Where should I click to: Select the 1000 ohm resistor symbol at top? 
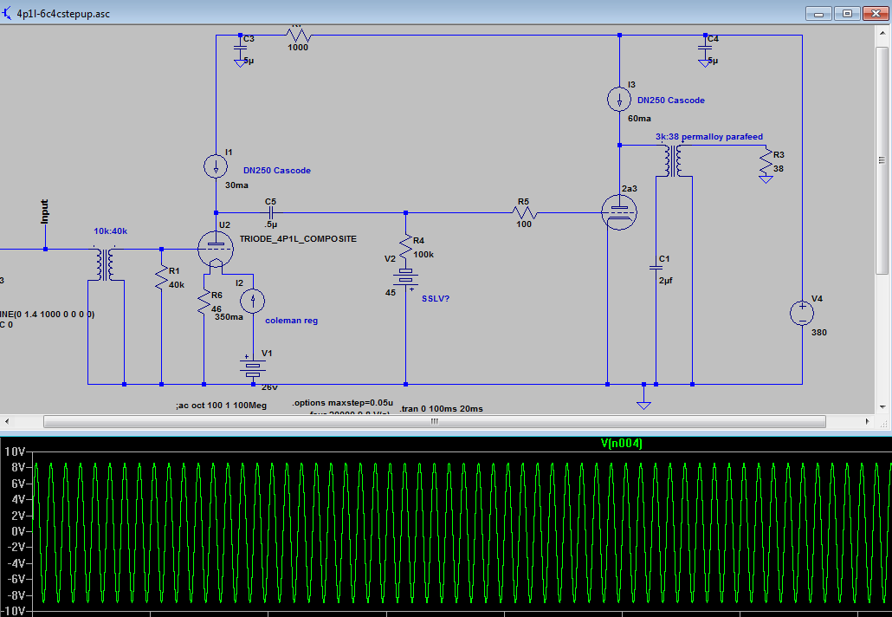click(x=298, y=36)
